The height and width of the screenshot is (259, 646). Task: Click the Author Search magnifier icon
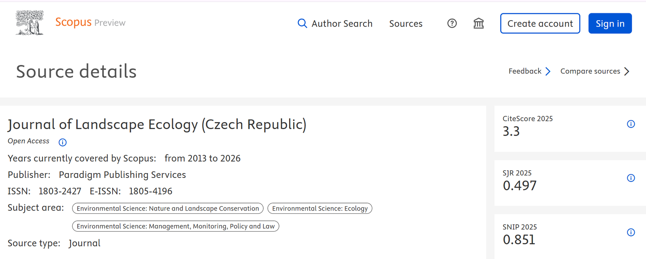pyautogui.click(x=302, y=23)
